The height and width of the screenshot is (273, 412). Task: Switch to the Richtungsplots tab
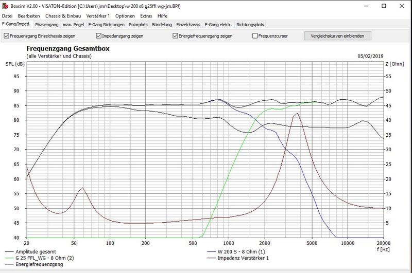pos(250,25)
